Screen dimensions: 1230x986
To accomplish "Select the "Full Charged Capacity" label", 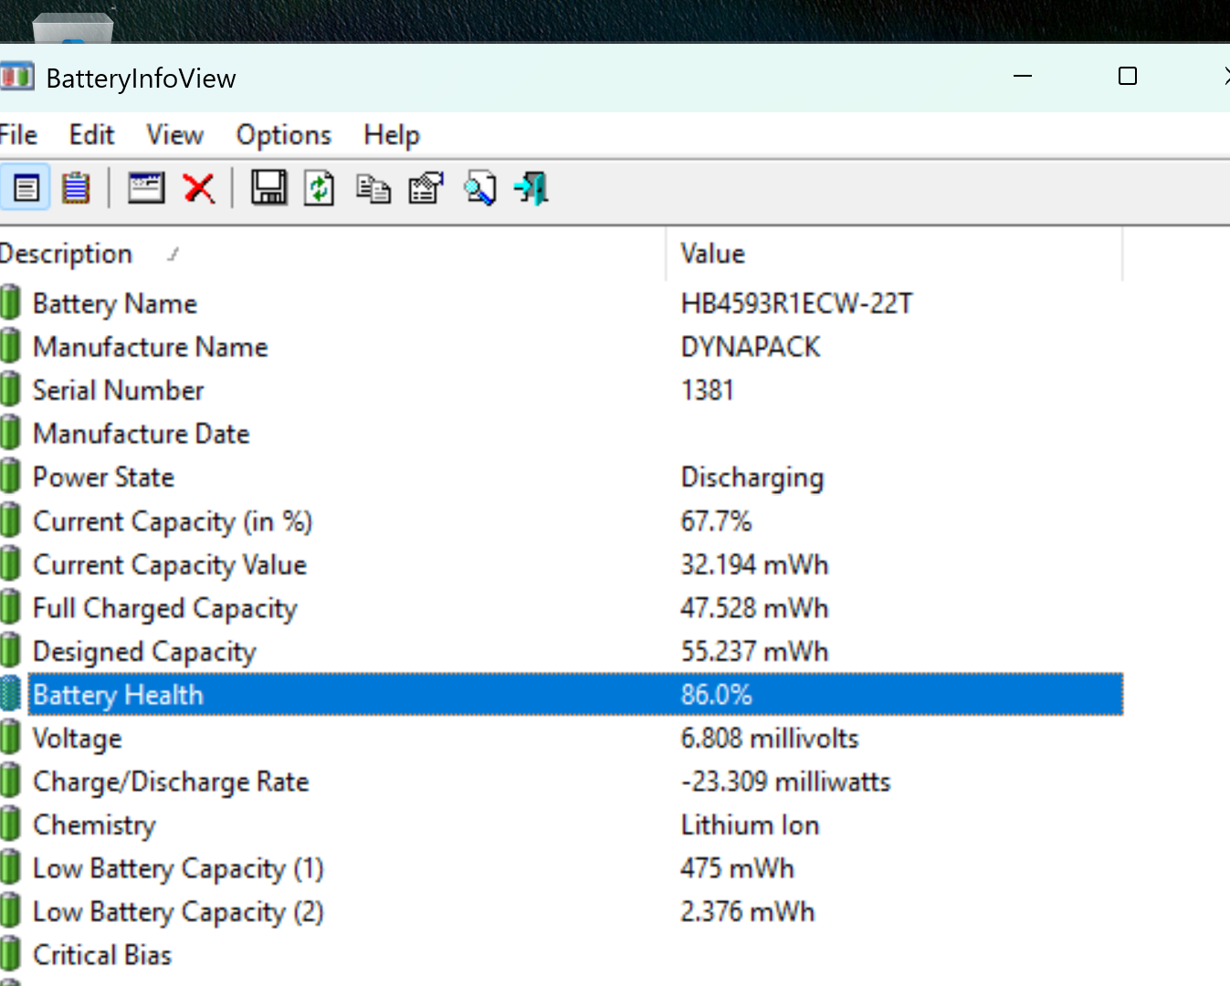I will (x=165, y=608).
